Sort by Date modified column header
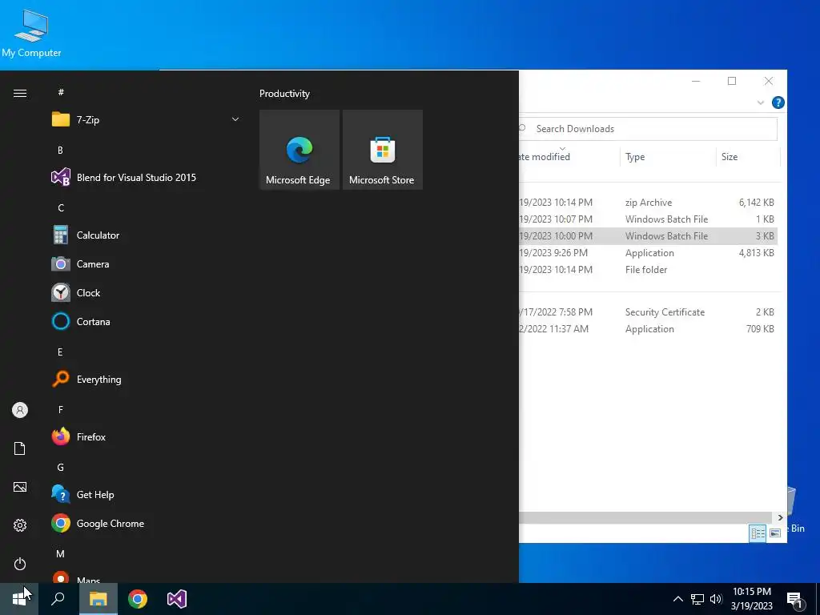 coord(569,157)
